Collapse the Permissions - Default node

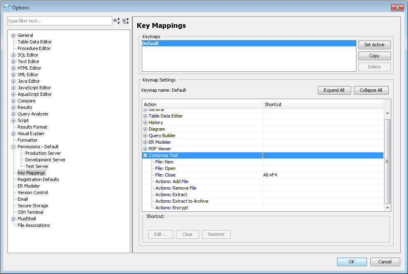coord(13,147)
